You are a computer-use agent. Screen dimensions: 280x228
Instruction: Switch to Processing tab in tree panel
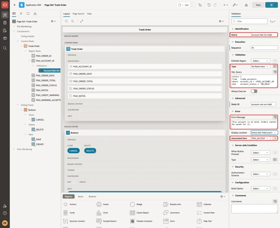click(28, 14)
